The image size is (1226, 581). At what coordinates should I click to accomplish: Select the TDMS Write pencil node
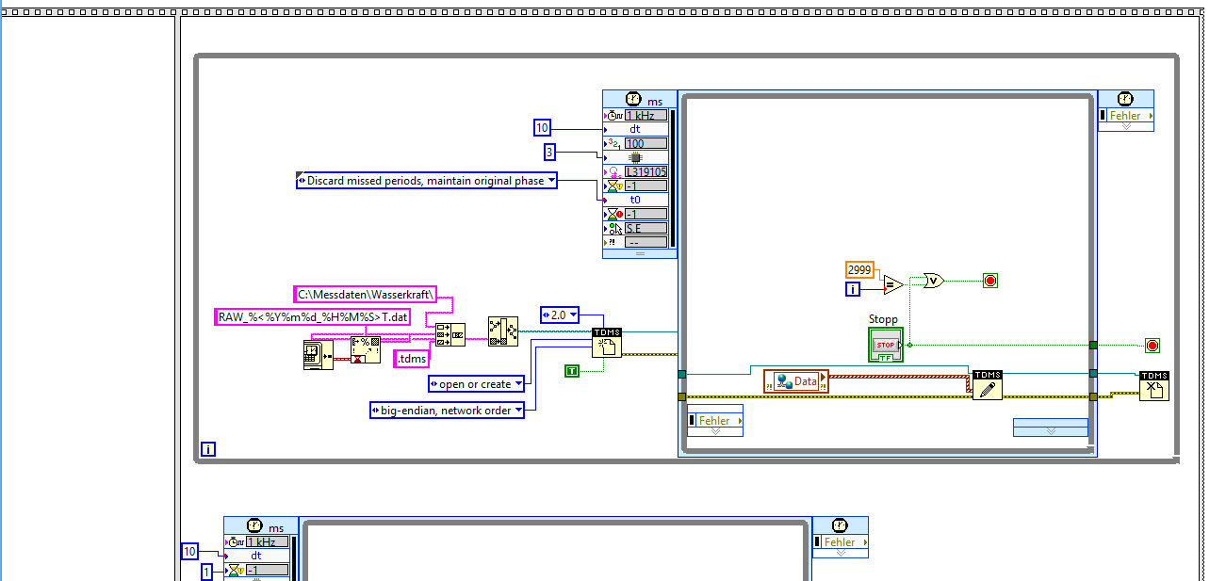coord(988,385)
